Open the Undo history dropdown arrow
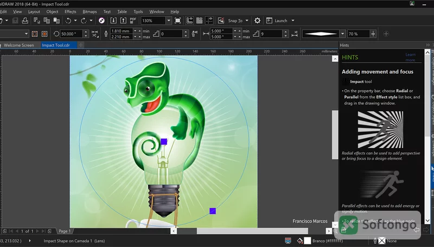The width and height of the screenshot is (434, 247). point(75,21)
